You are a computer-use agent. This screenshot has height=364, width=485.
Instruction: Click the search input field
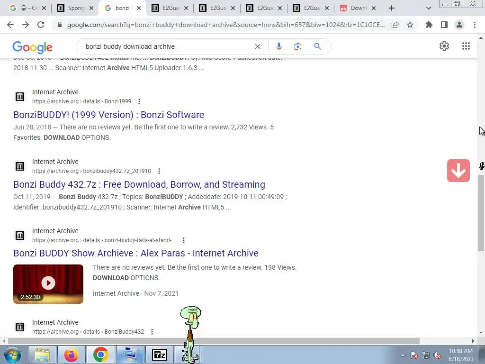[x=167, y=46]
